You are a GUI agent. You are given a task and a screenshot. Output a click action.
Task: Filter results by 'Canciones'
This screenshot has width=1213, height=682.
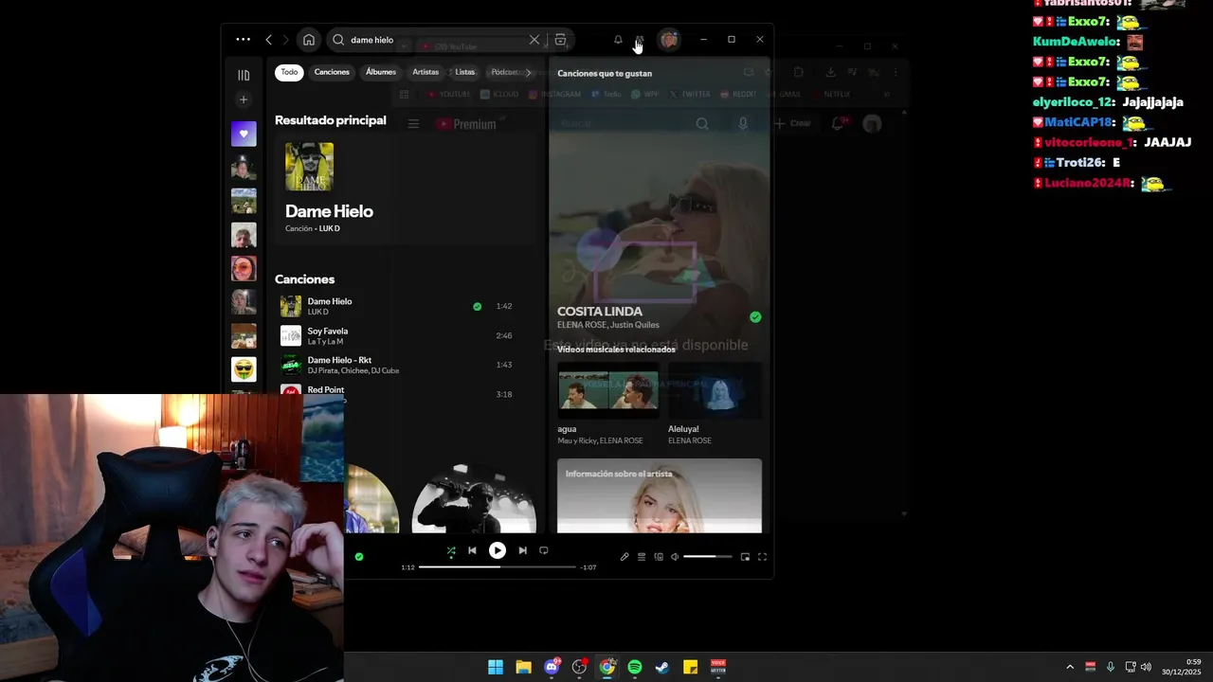click(x=332, y=72)
